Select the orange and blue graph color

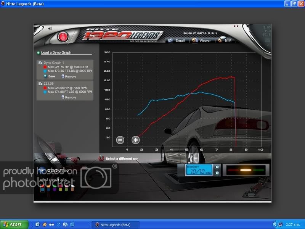[x=48, y=188]
